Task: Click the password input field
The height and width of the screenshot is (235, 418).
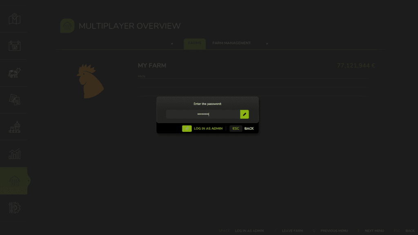Action: click(x=202, y=114)
